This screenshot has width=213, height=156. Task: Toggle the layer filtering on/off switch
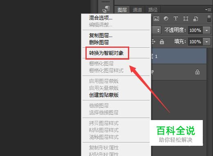tap(209, 18)
